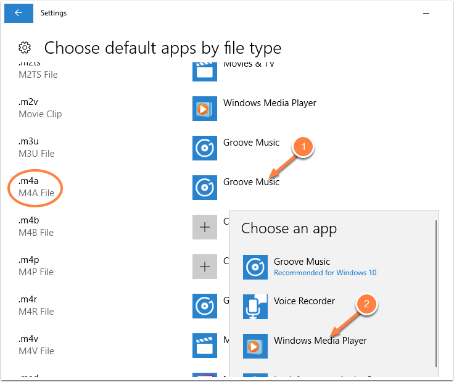Click Groove Music icon for .m4r
The width and height of the screenshot is (454, 382).
(x=205, y=306)
